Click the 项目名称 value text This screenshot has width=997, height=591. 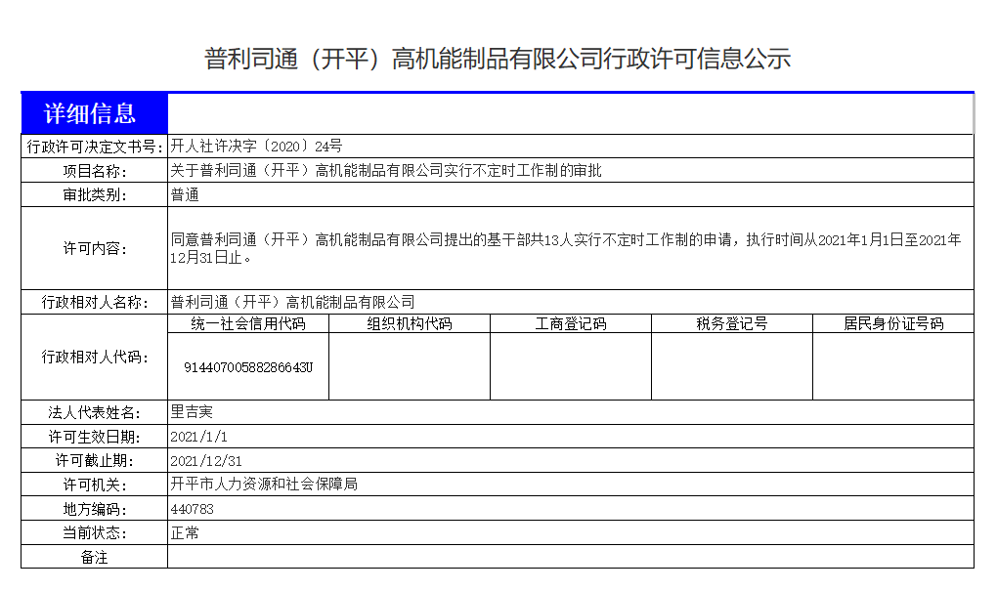pyautogui.click(x=386, y=170)
